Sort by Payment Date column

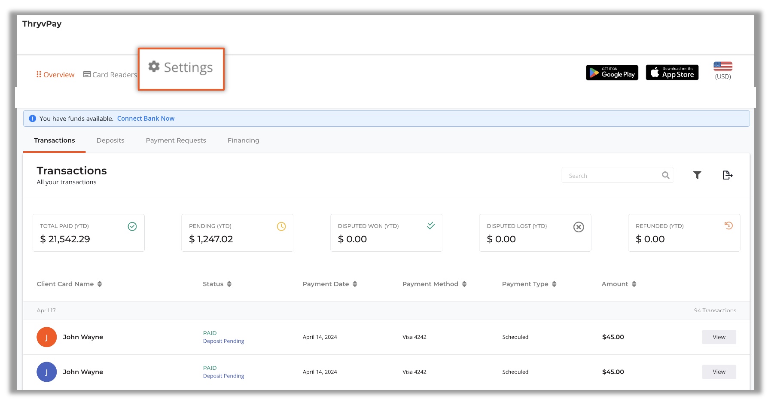click(x=355, y=284)
